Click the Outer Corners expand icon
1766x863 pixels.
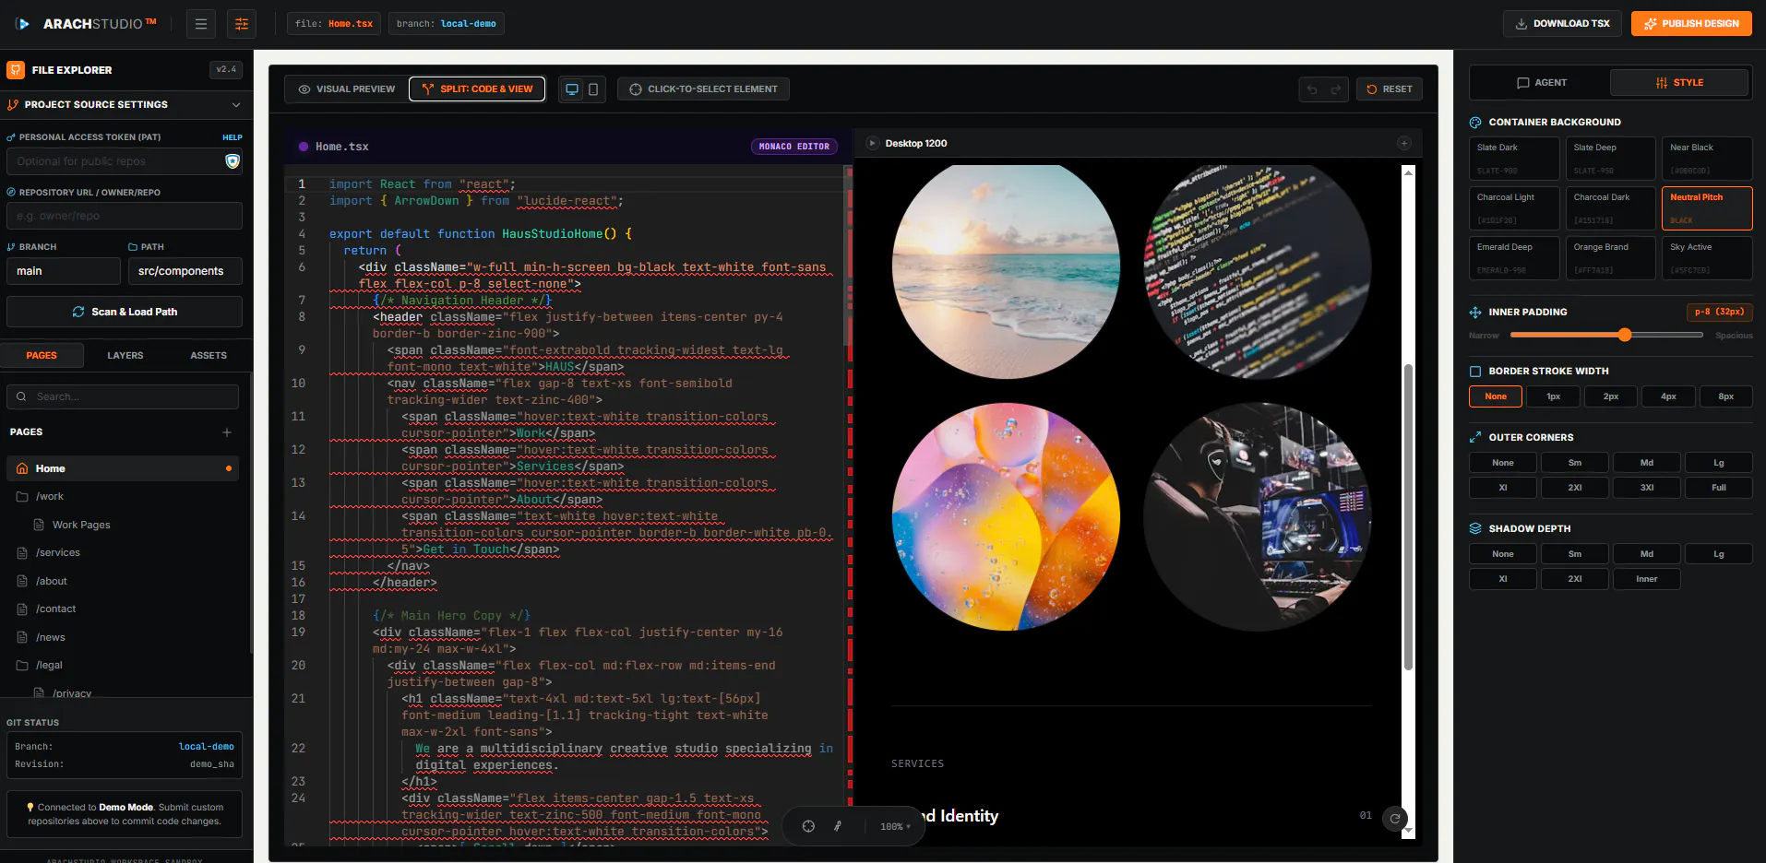tap(1475, 437)
